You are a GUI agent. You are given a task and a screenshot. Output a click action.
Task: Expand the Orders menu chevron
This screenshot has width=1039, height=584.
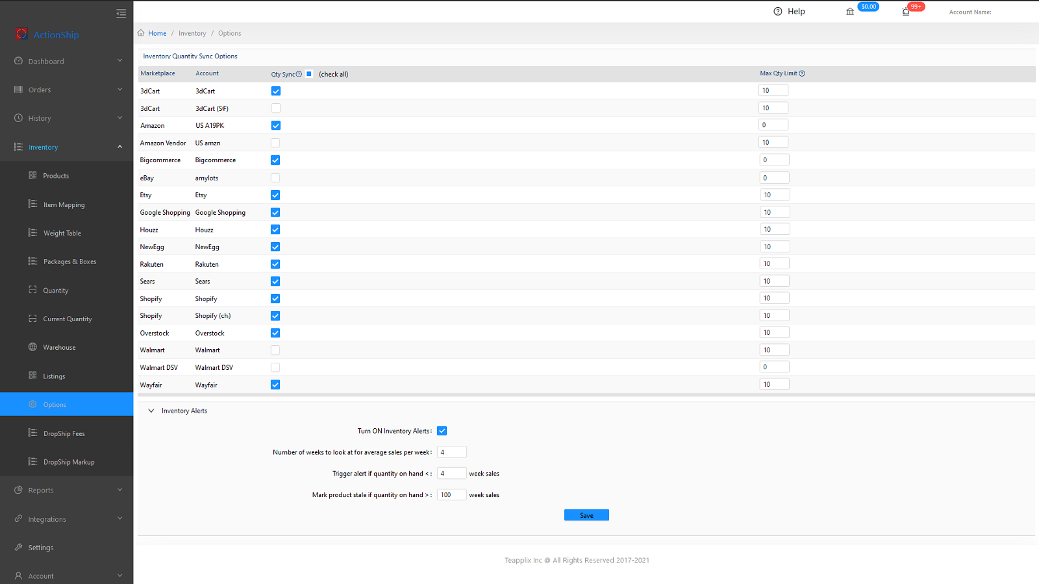pyautogui.click(x=120, y=90)
